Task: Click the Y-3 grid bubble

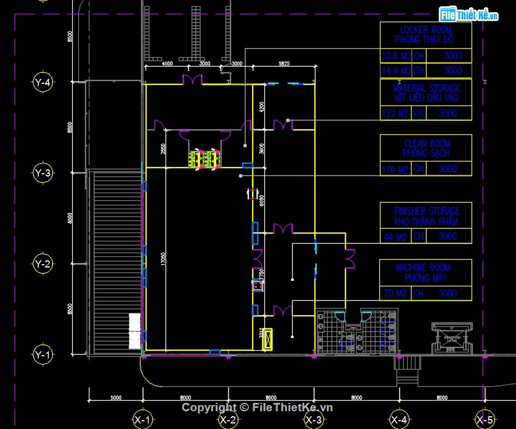Action: pyautogui.click(x=42, y=173)
